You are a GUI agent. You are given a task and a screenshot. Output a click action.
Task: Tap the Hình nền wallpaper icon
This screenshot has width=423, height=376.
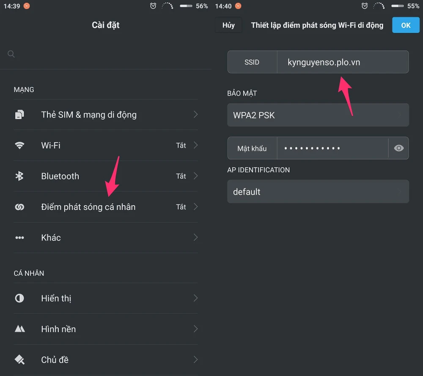19,329
